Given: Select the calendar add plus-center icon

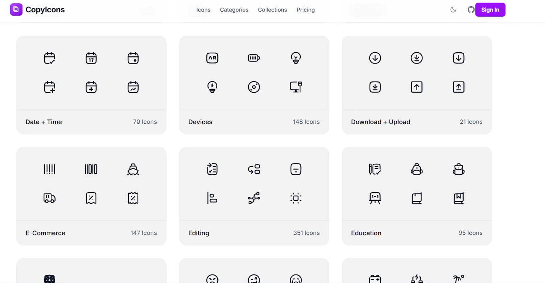Looking at the screenshot, I should 91,87.
